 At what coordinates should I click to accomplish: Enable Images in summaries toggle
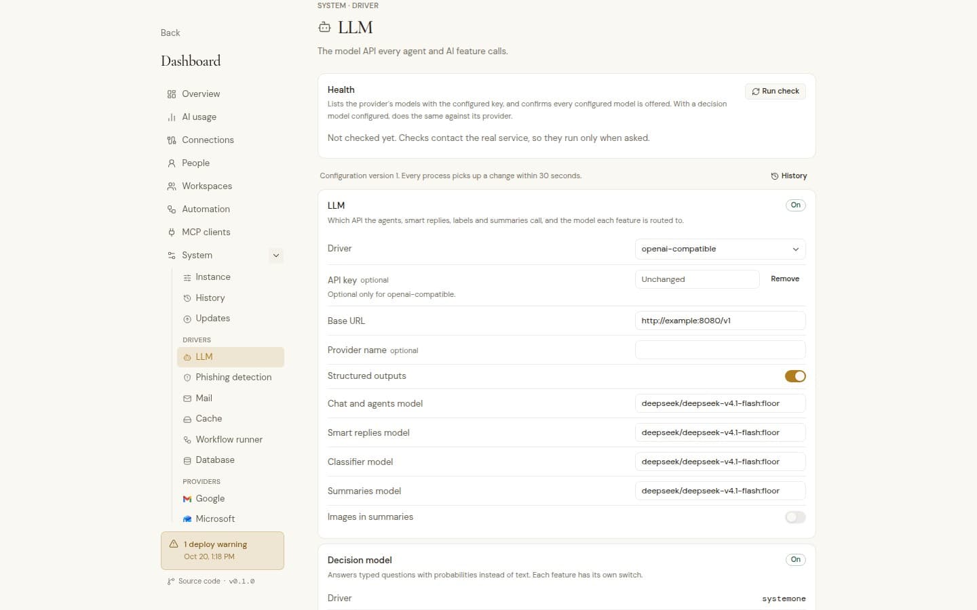(x=795, y=517)
